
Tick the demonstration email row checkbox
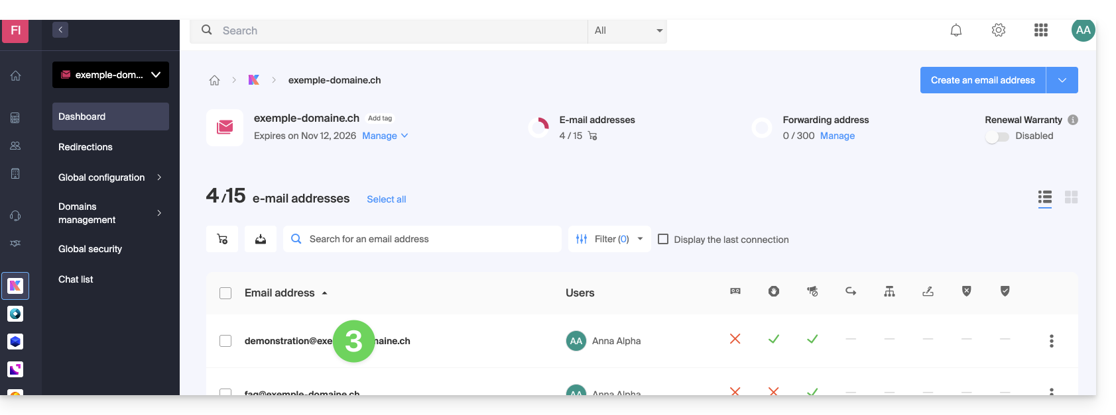point(225,341)
